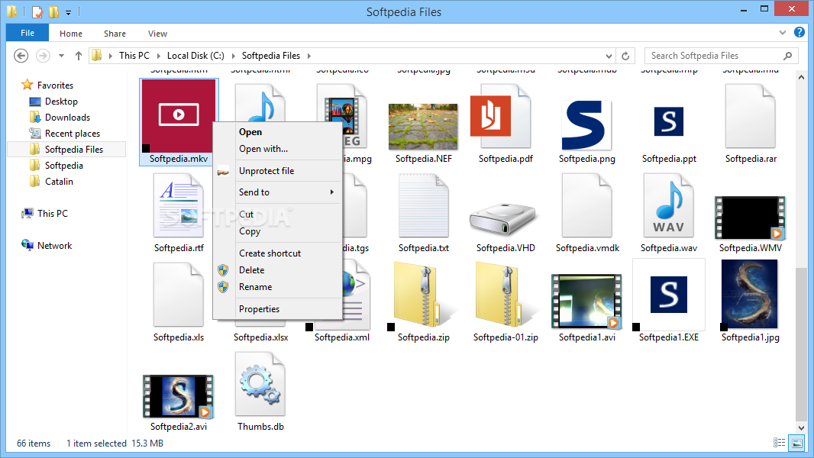Switch to large thumbnails view
Image resolution: width=814 pixels, height=458 pixels.
tap(796, 443)
